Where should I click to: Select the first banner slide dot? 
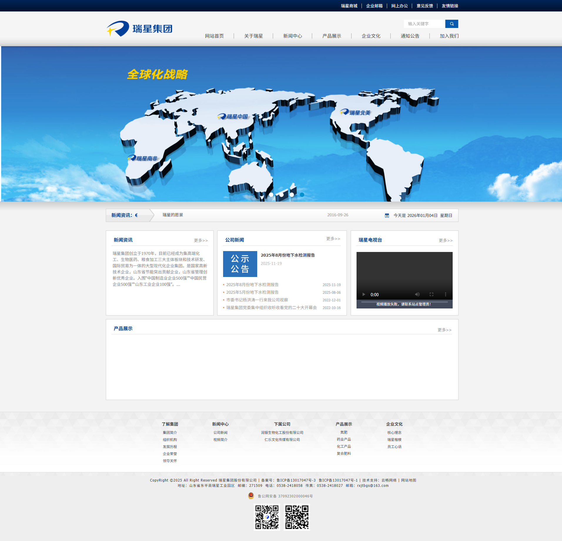pos(271,195)
